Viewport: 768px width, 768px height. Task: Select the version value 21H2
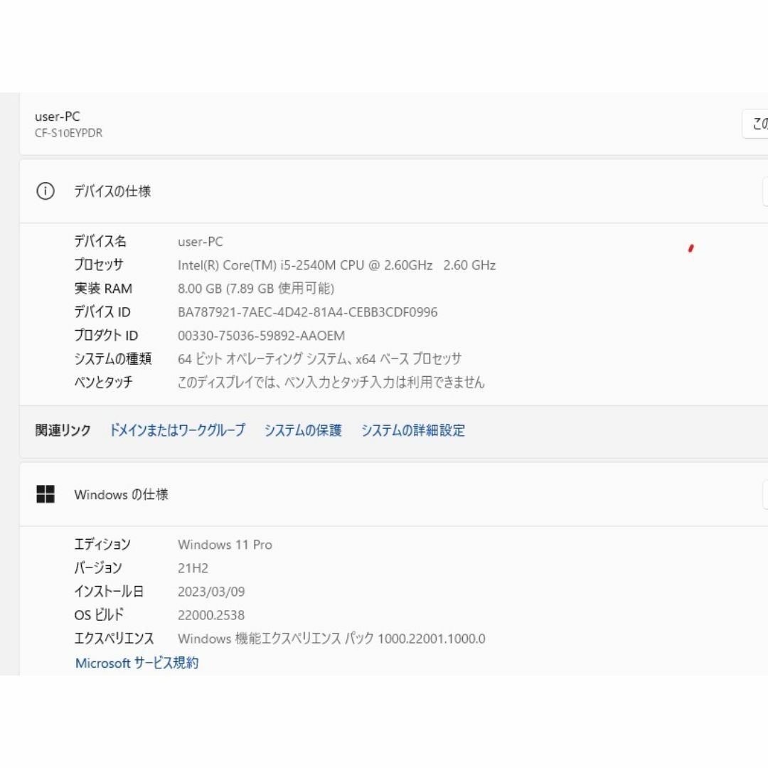(193, 568)
